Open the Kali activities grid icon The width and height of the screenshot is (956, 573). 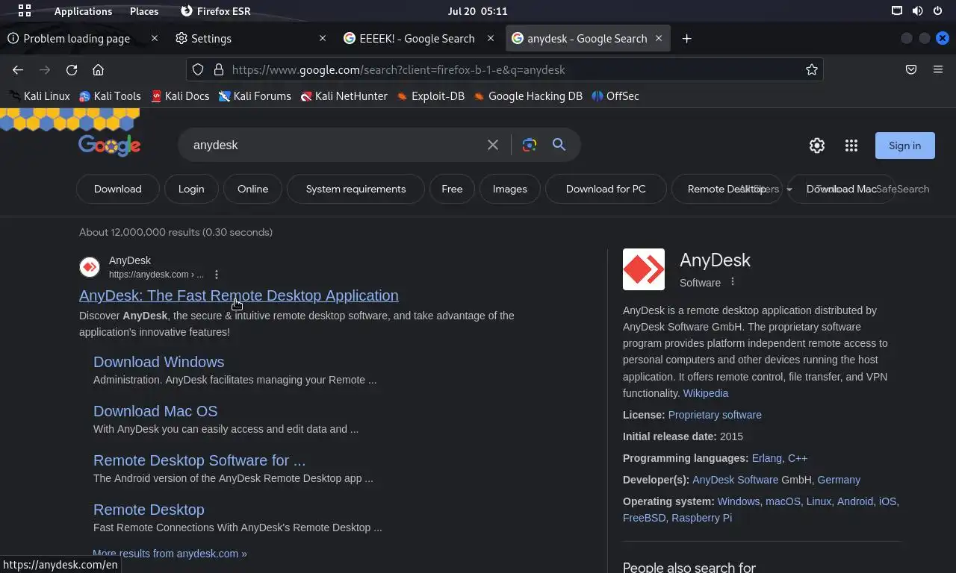tap(25, 11)
